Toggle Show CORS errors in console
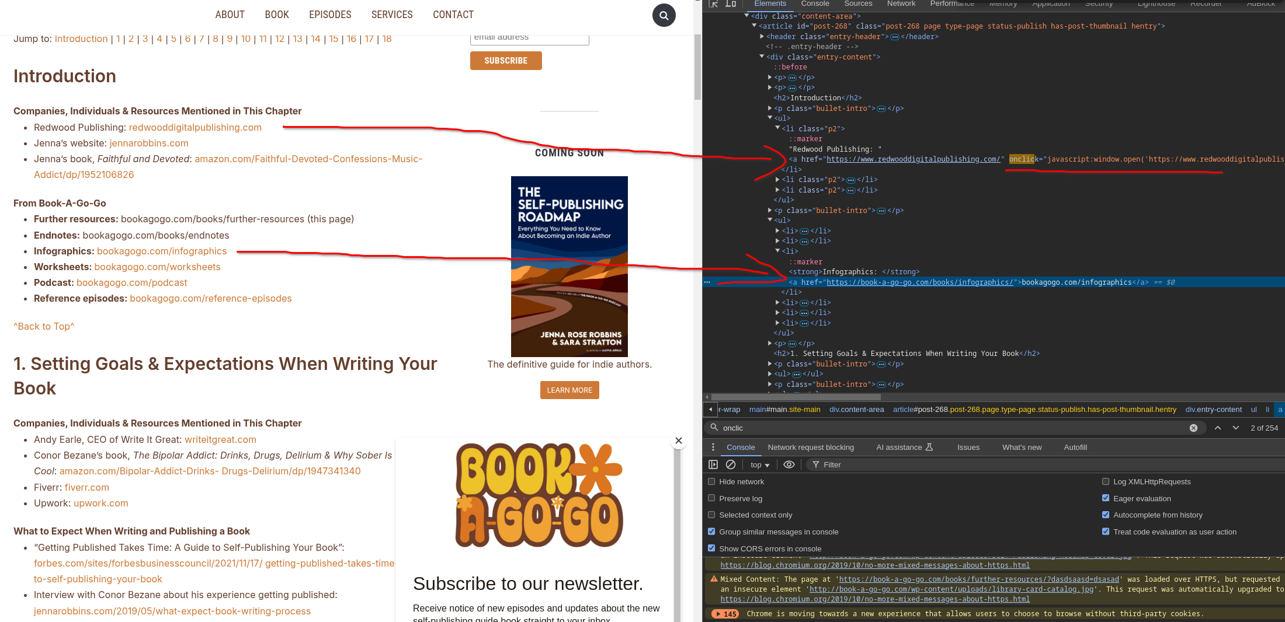Viewport: 1285px width, 622px height. 711,548
